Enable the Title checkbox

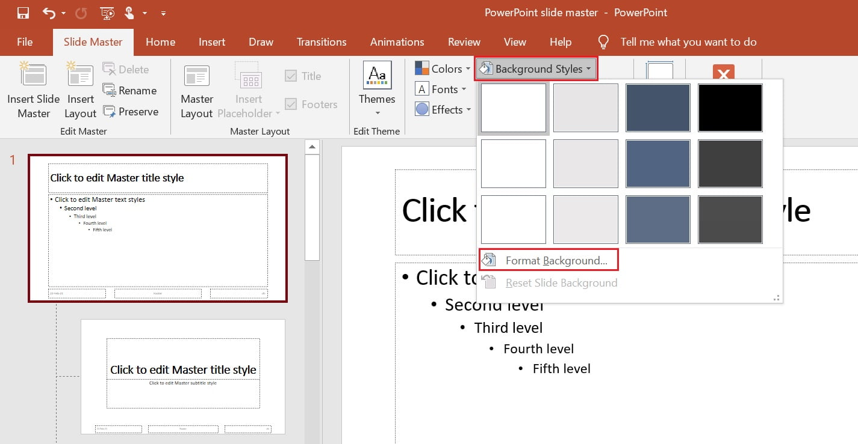pos(291,75)
